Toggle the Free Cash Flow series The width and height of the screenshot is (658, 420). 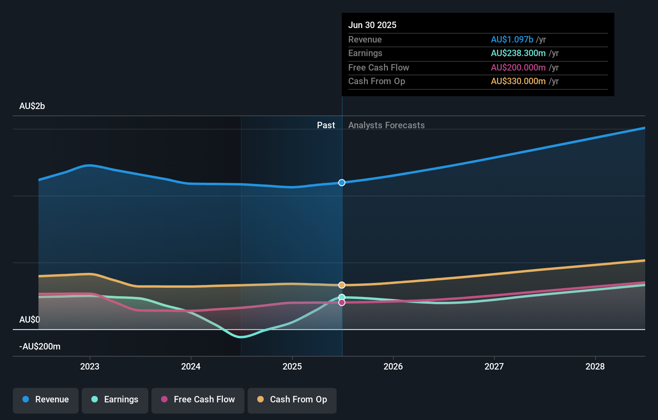pyautogui.click(x=198, y=400)
